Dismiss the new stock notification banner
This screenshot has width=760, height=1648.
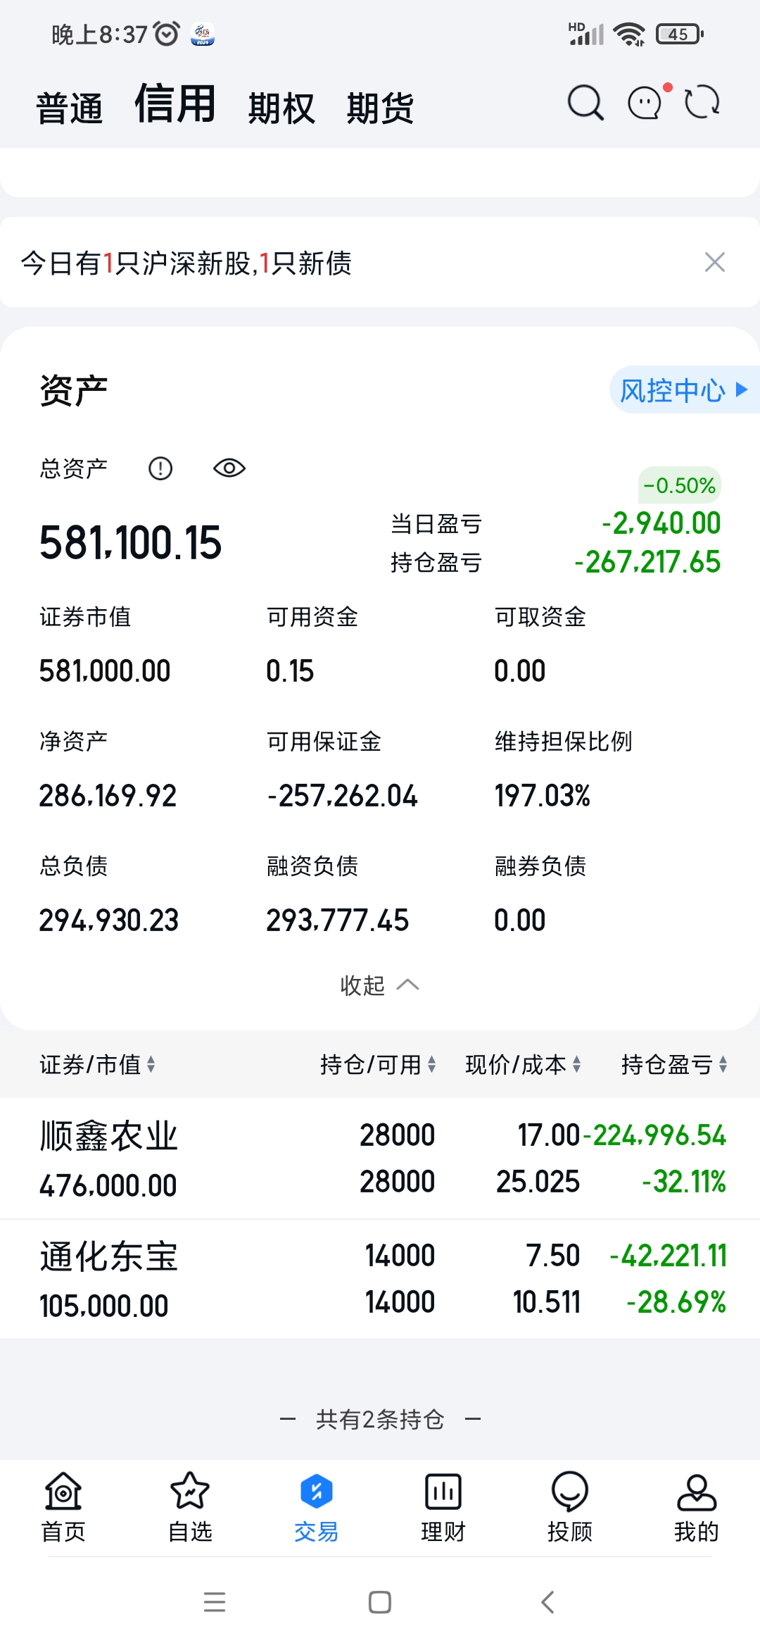[714, 263]
